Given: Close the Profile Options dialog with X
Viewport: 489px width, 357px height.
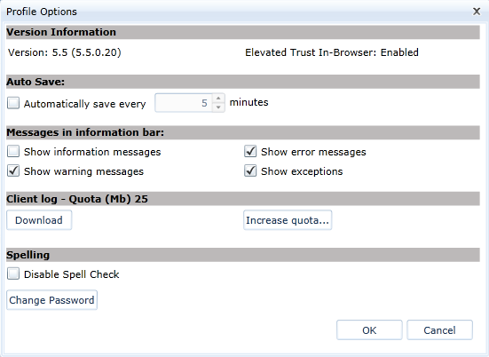Looking at the screenshot, I should point(477,12).
